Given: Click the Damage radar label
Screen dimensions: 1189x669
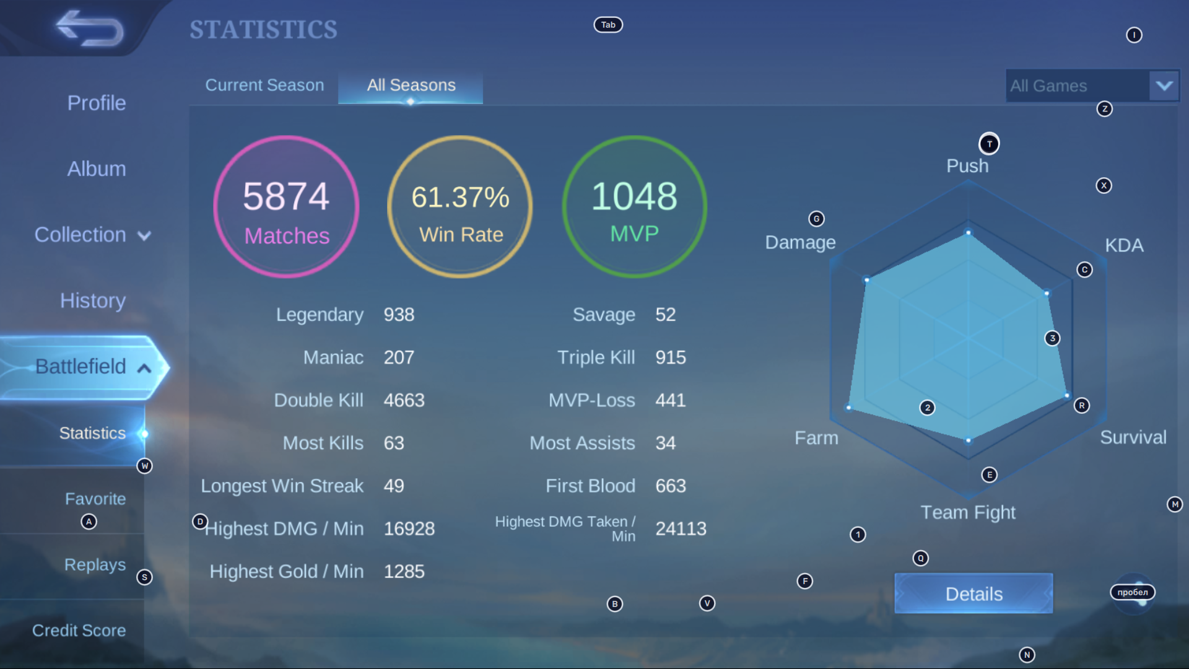Looking at the screenshot, I should tap(800, 242).
